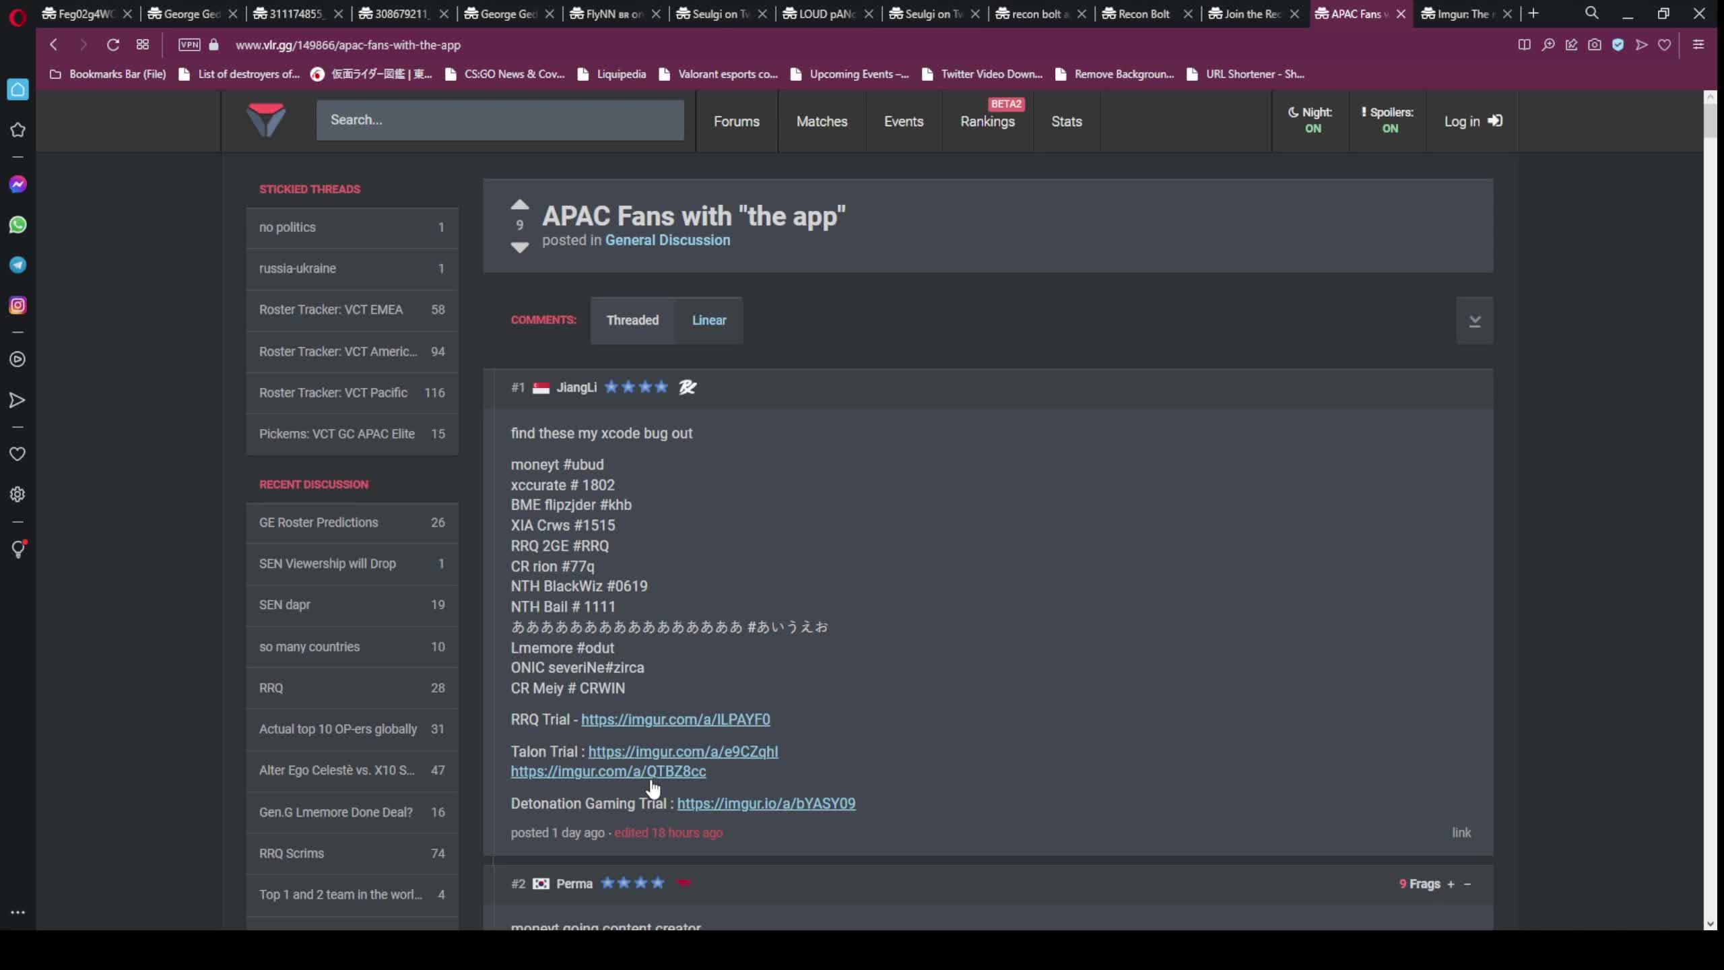Open the imgur QTBZ8cc link
This screenshot has height=970, width=1724.
608,771
